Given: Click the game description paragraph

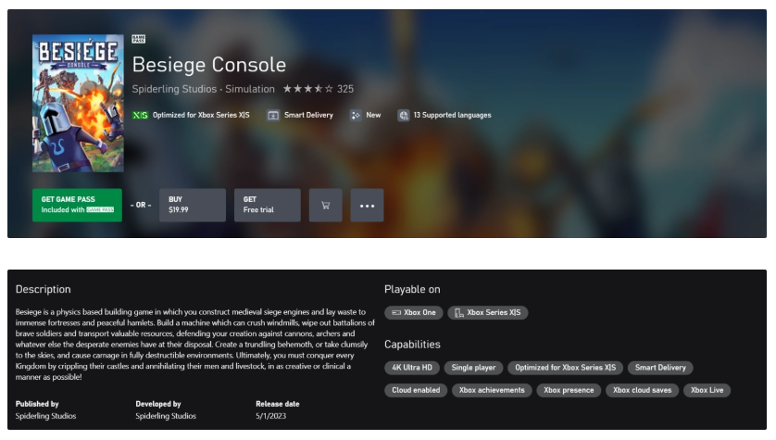Looking at the screenshot, I should pos(195,345).
